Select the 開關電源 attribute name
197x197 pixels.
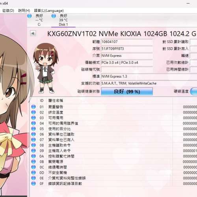coord(56,162)
